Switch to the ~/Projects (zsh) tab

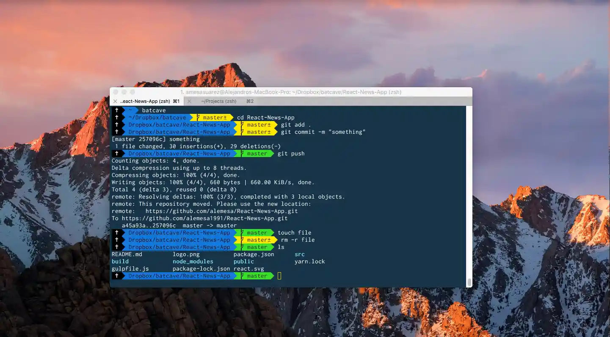tap(218, 102)
